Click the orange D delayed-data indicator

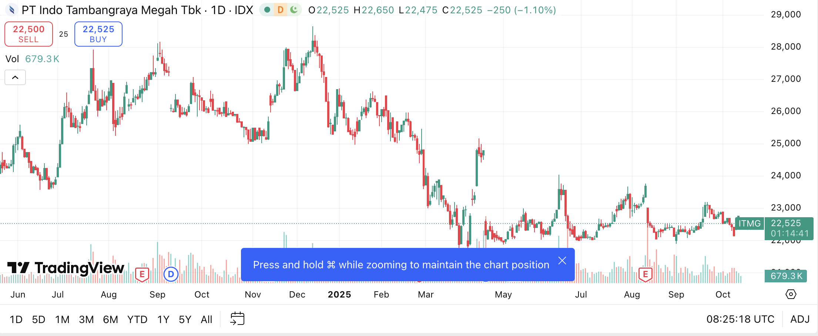[281, 10]
